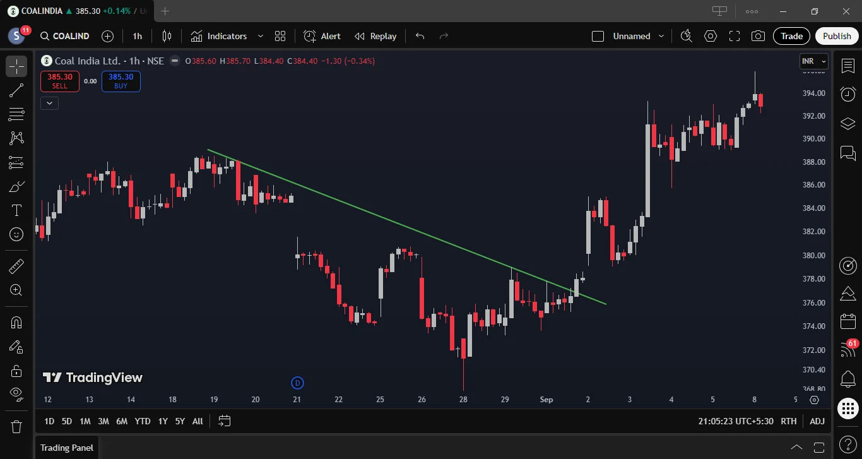
Task: Open chart settings hexagon icon
Action: click(x=711, y=36)
